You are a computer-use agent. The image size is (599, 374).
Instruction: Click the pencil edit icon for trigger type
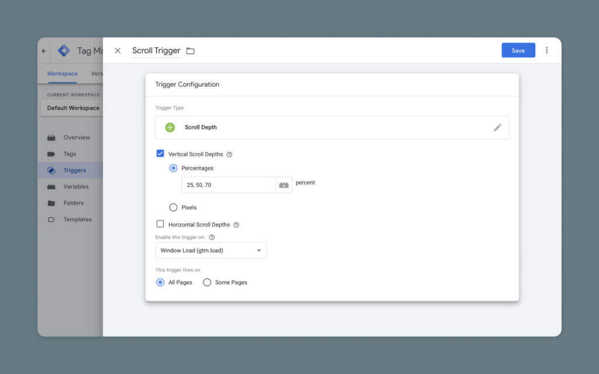[x=497, y=128]
